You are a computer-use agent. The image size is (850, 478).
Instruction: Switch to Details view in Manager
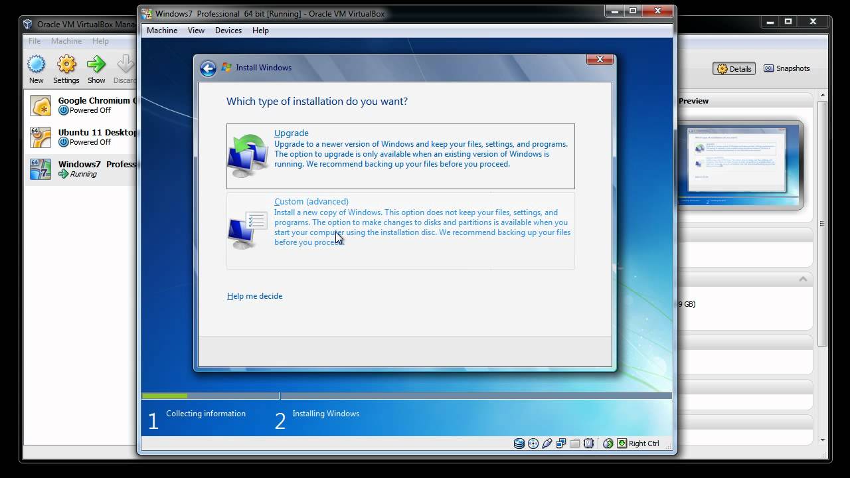click(734, 68)
